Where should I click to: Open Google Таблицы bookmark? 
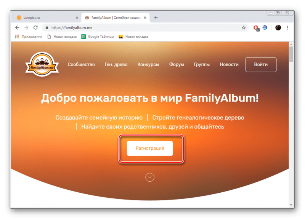point(98,37)
